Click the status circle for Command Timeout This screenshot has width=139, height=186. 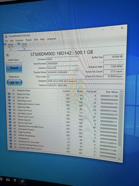10,128
